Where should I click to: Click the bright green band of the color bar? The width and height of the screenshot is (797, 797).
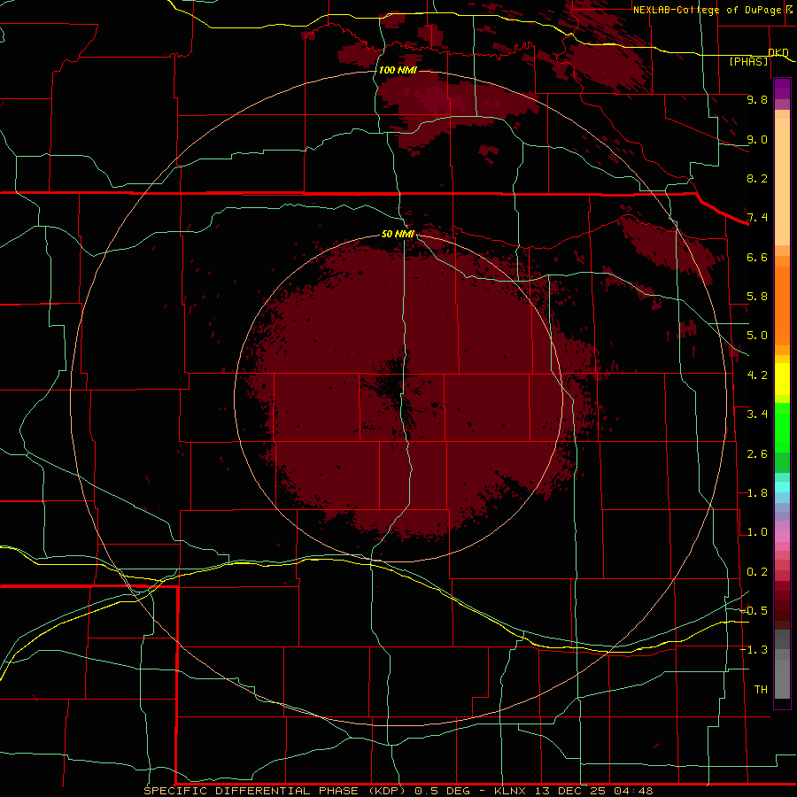click(782, 427)
